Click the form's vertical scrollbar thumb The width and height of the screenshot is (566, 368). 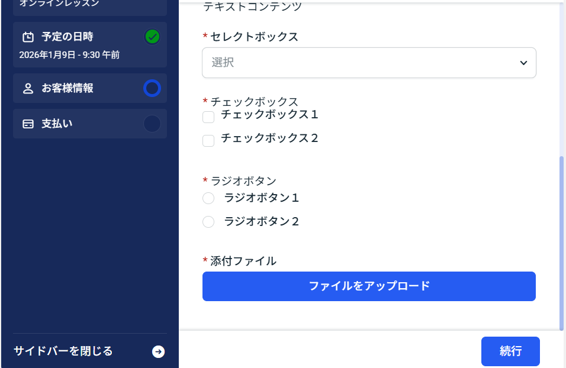[x=561, y=243]
